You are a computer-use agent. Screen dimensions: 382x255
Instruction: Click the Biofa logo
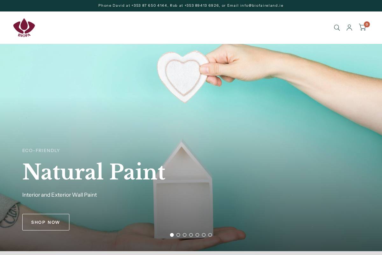[24, 28]
